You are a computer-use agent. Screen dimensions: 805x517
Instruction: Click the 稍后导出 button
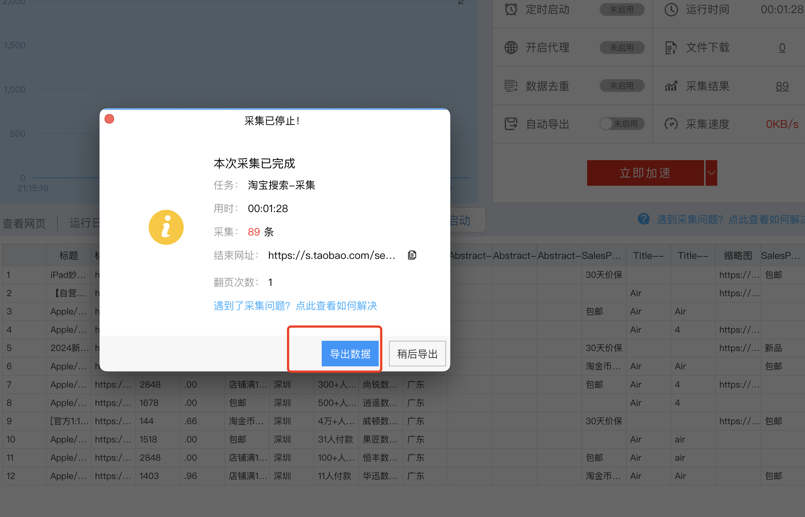(x=417, y=354)
